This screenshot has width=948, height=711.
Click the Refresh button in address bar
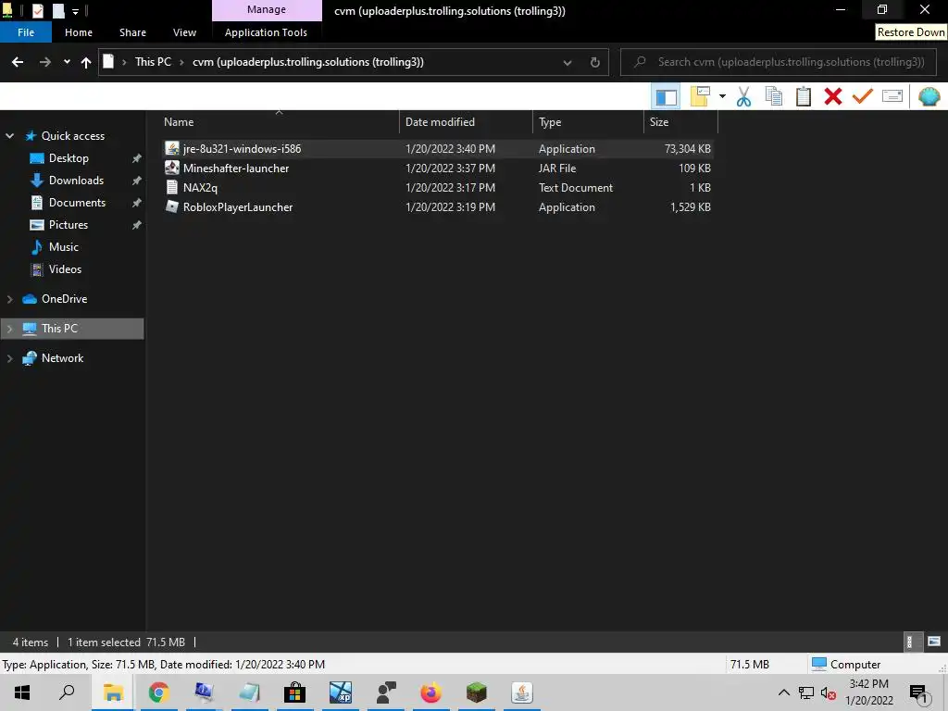(x=595, y=62)
